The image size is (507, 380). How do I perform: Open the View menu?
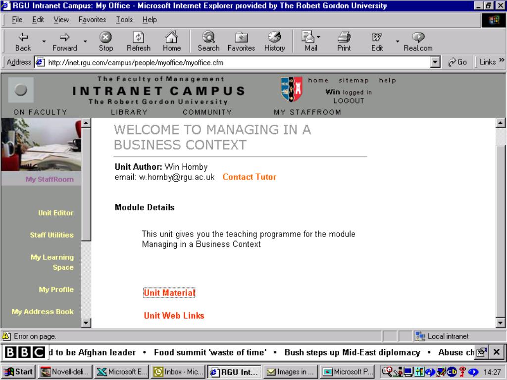click(x=61, y=20)
